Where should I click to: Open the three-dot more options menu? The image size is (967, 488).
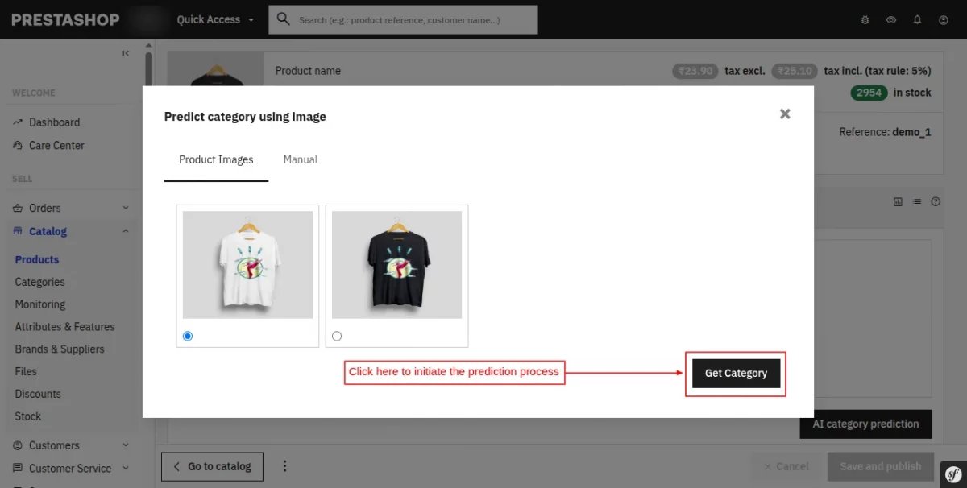(284, 466)
